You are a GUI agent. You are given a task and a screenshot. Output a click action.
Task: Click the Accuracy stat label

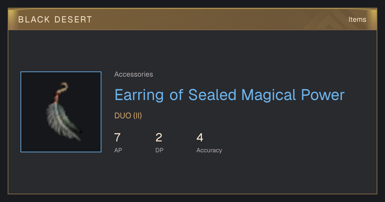(x=209, y=150)
